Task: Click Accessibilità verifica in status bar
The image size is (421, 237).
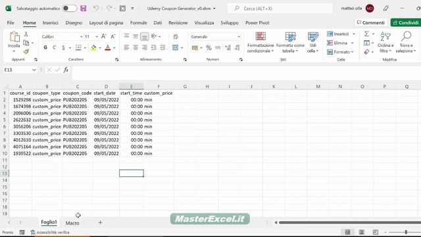Action: (x=50, y=232)
